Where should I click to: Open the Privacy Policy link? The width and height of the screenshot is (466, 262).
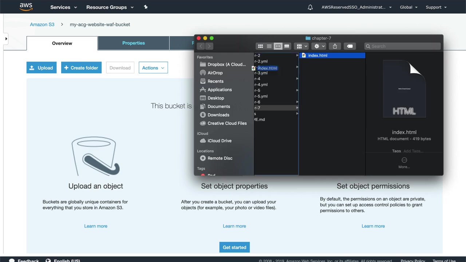point(413,260)
